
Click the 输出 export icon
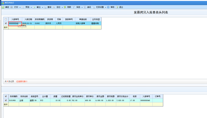pyautogui.click(x=34, y=7)
